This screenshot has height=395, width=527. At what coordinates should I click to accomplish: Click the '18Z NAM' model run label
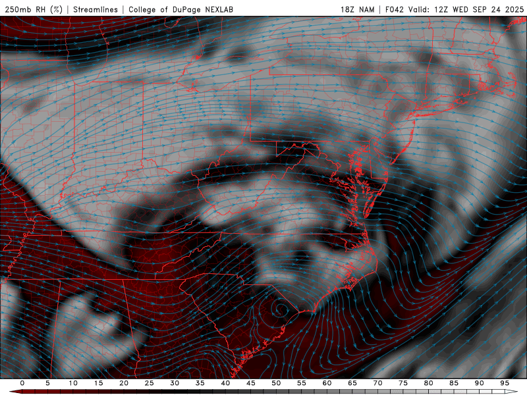[x=358, y=9]
